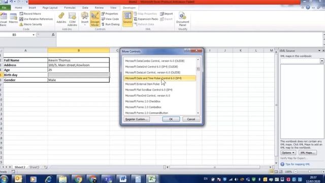Switch to the View tab
Image resolution: width=325 pixels, height=183 pixels.
click(113, 8)
